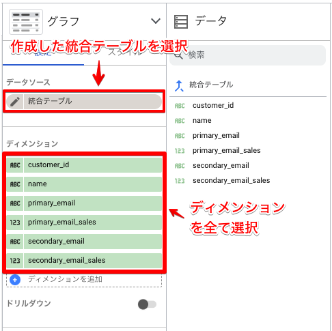Switch to the スタイル tab

pyautogui.click(x=125, y=53)
